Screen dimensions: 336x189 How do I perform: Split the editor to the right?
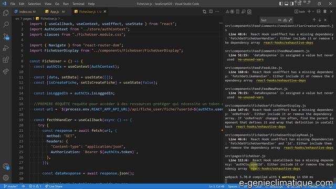click(211, 12)
